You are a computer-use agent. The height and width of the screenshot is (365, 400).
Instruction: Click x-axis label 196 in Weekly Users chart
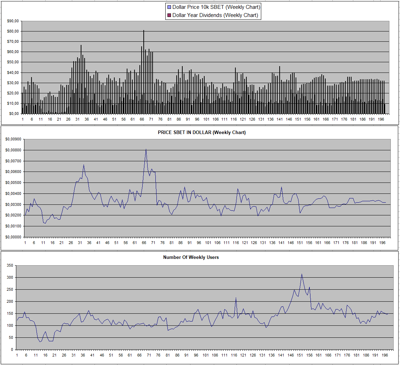click(x=385, y=355)
